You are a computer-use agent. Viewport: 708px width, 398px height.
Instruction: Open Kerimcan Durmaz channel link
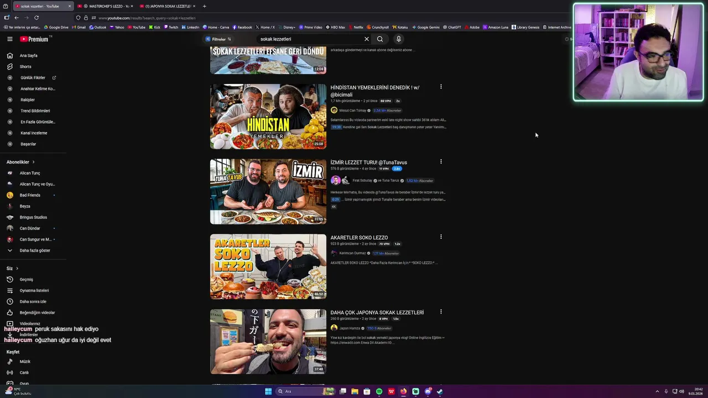click(x=352, y=253)
